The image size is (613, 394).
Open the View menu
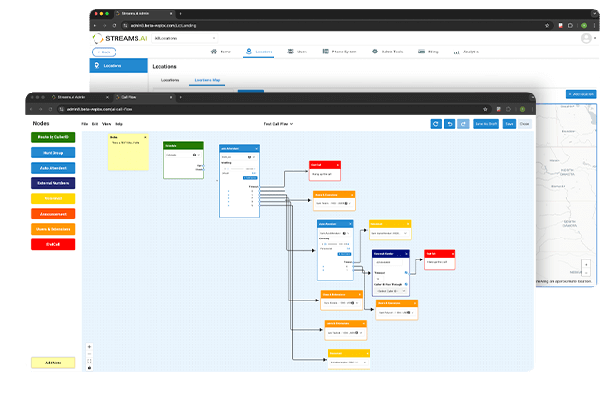(x=105, y=123)
